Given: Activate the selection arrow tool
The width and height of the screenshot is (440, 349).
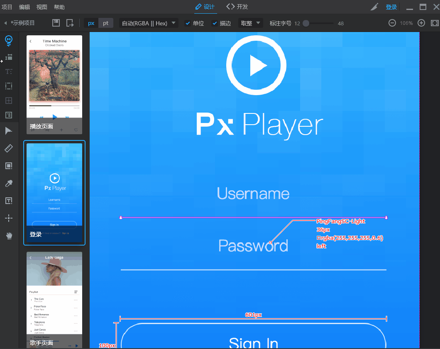Looking at the screenshot, I should coord(9,131).
